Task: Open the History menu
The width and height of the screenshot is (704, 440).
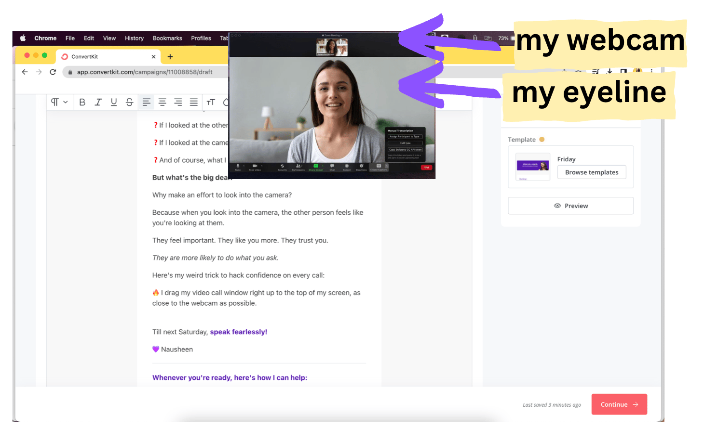Action: click(x=134, y=38)
